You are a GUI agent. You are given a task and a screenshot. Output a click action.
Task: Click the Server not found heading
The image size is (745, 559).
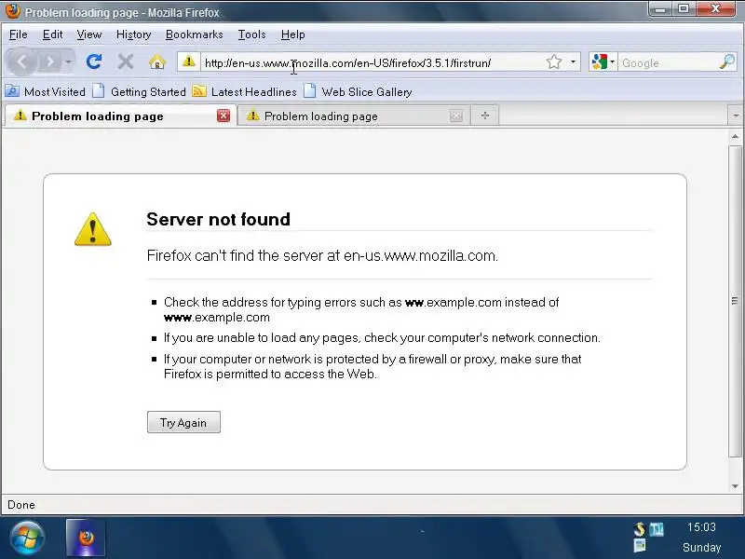coord(218,219)
